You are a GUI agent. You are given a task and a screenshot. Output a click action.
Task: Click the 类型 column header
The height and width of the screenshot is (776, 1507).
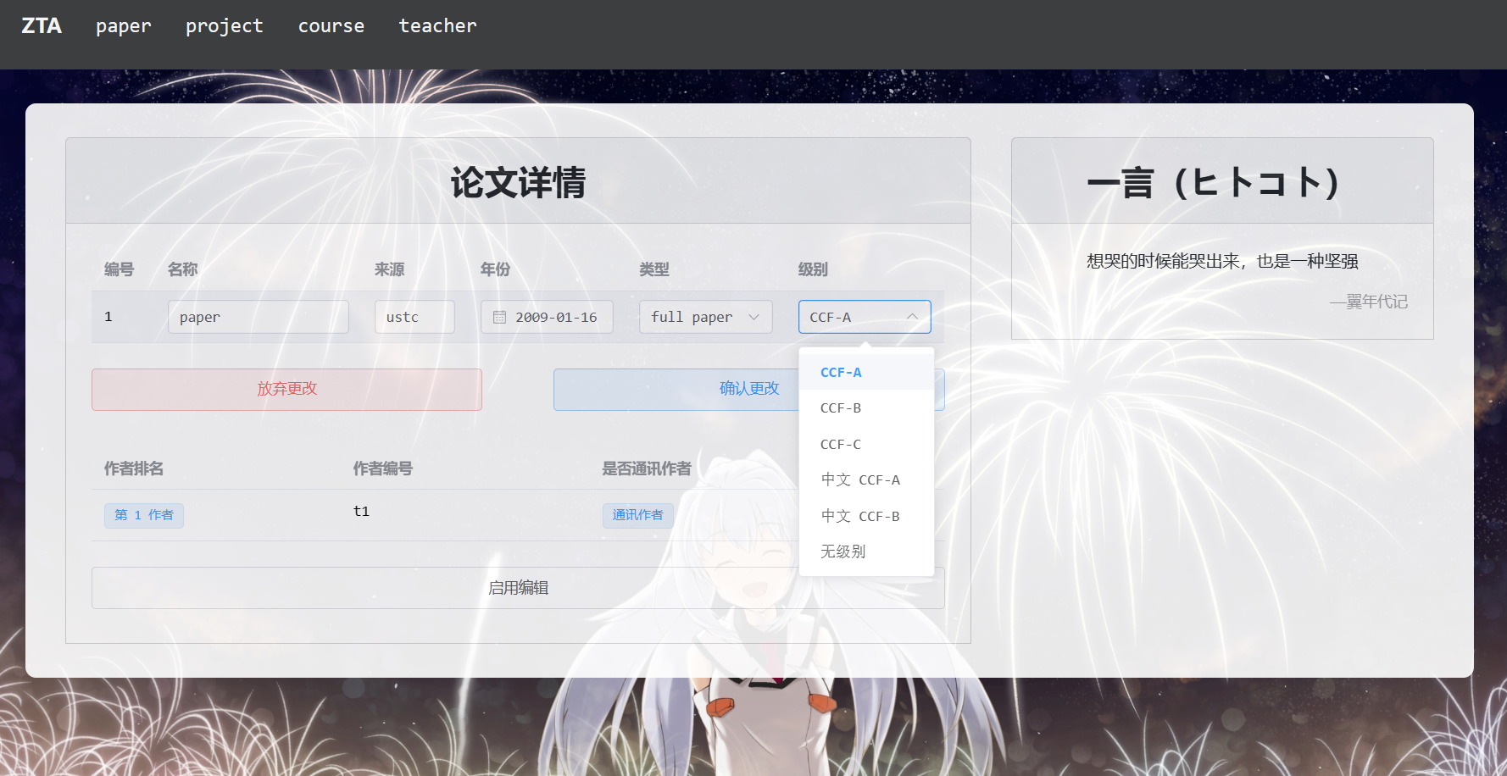(x=654, y=269)
